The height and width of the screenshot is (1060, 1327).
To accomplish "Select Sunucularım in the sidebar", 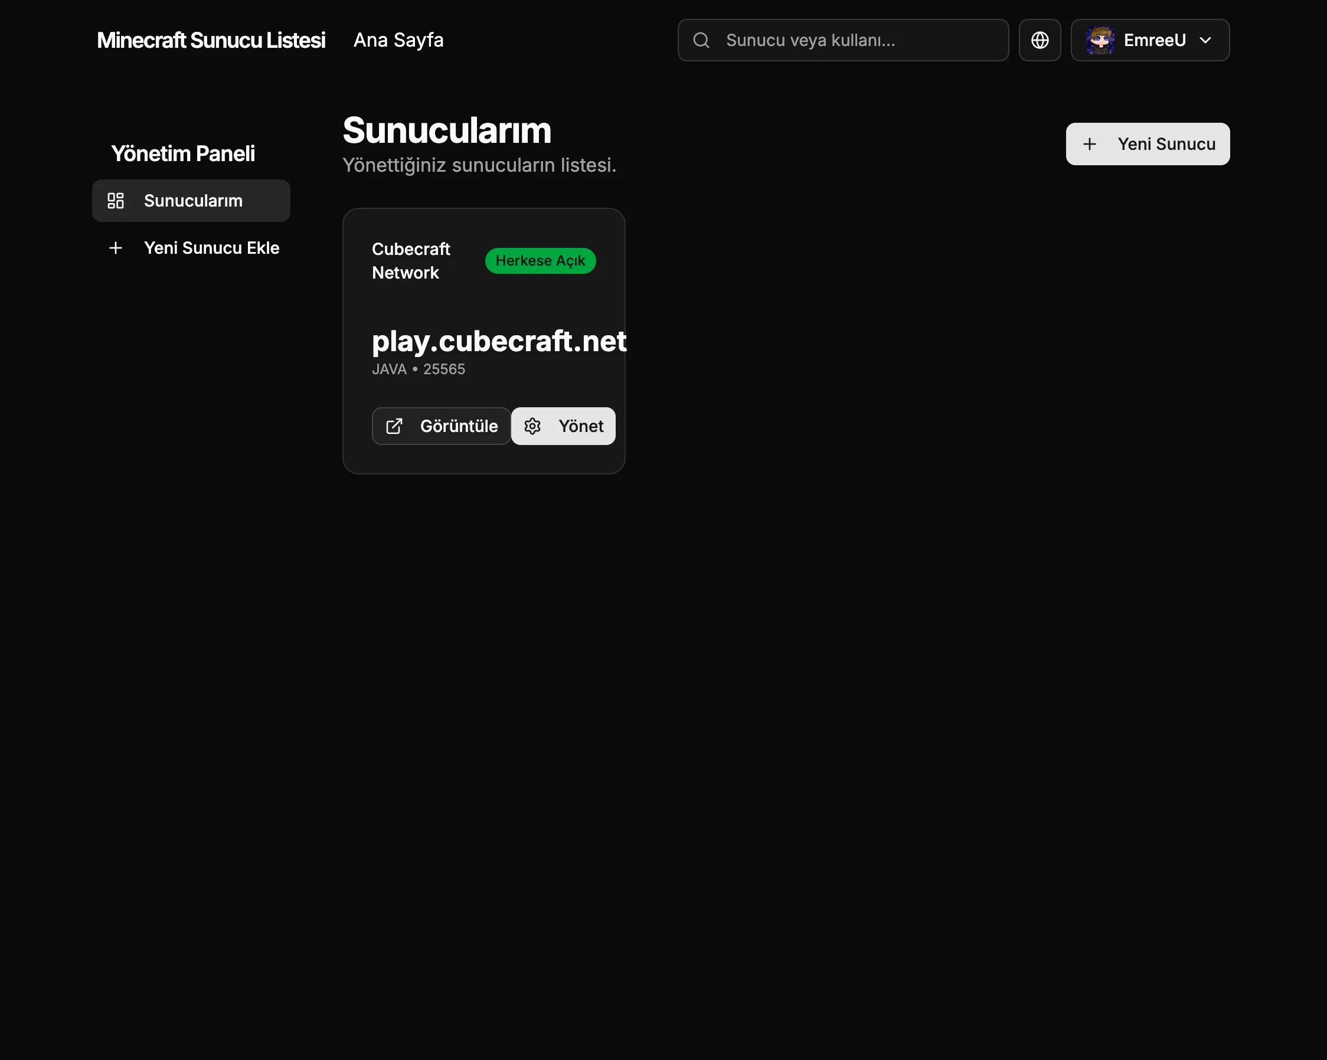I will point(191,201).
